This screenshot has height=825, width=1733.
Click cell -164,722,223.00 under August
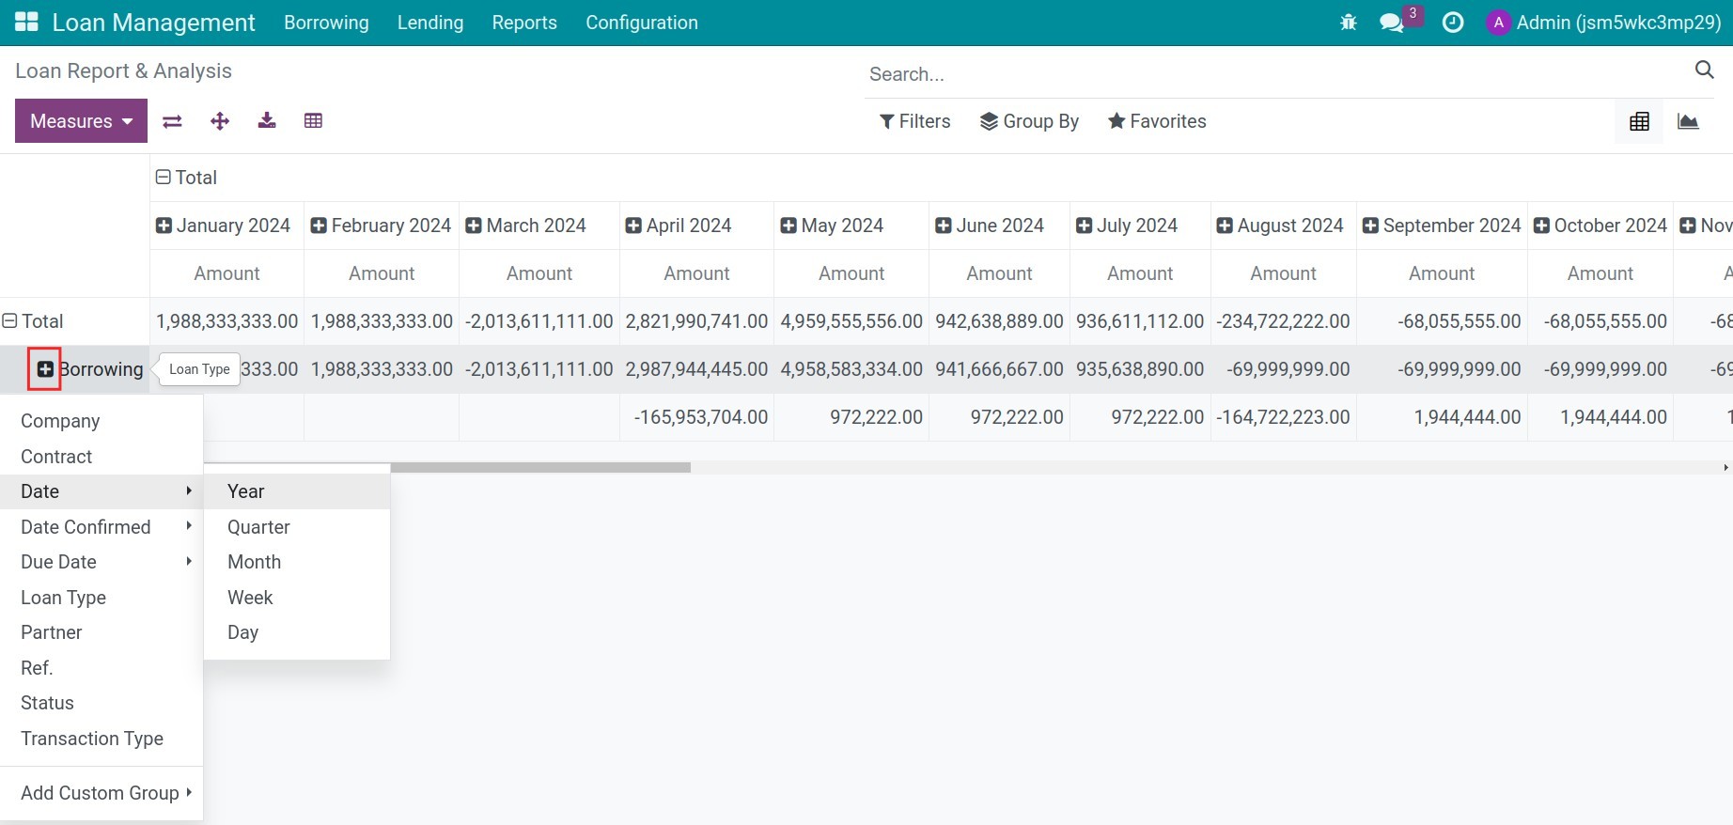pyautogui.click(x=1283, y=417)
